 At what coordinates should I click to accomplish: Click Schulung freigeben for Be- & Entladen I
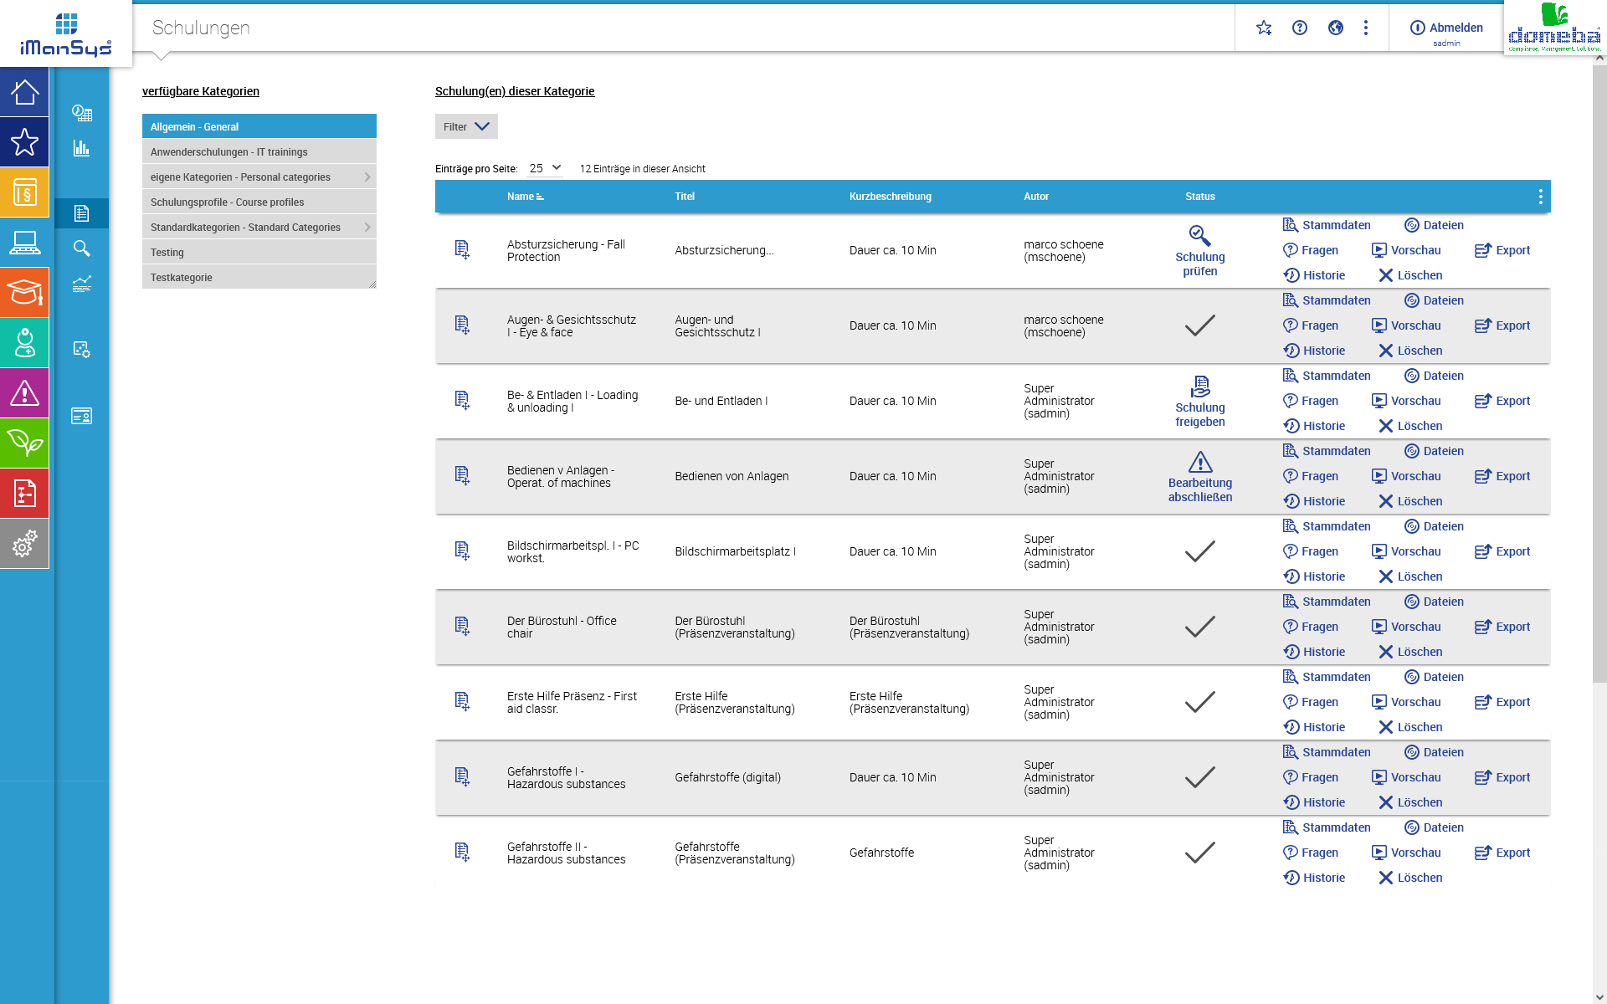point(1200,402)
